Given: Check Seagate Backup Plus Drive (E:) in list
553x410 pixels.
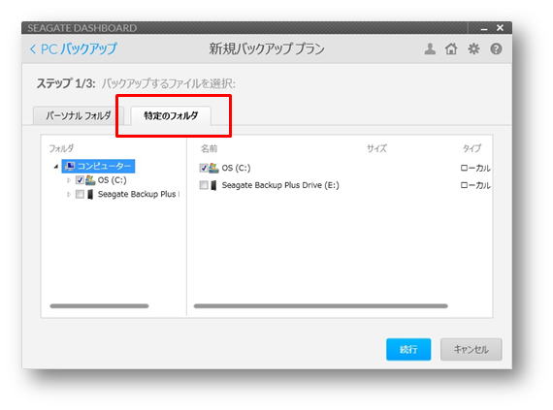Looking at the screenshot, I should (x=204, y=185).
